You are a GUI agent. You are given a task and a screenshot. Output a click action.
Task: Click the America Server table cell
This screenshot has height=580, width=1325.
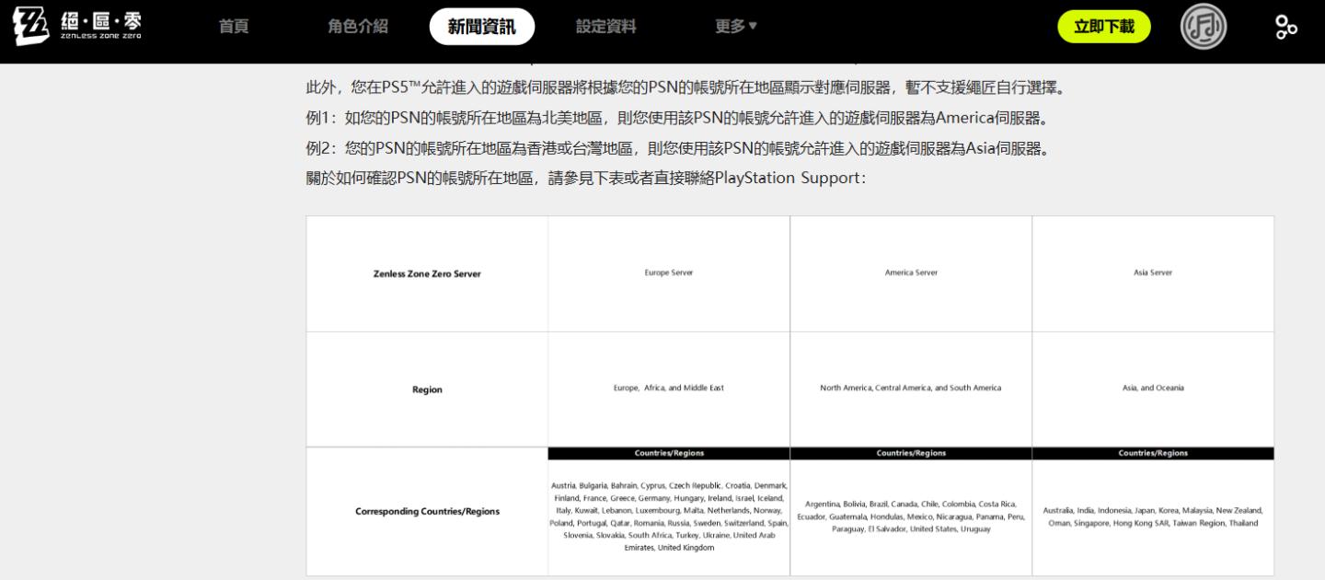[911, 273]
